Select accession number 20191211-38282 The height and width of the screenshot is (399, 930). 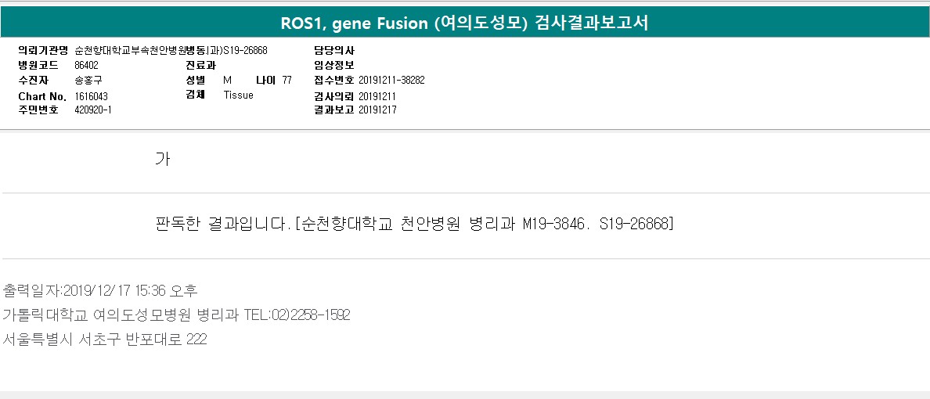[x=391, y=81]
